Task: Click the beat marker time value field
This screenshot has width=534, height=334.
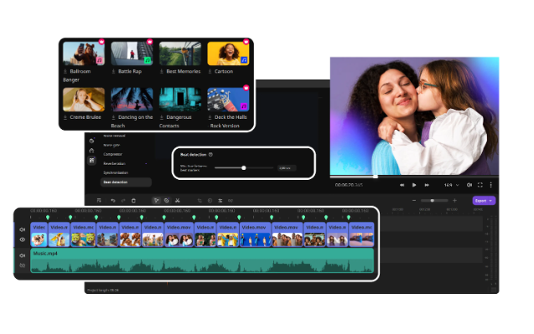Action: coord(287,168)
